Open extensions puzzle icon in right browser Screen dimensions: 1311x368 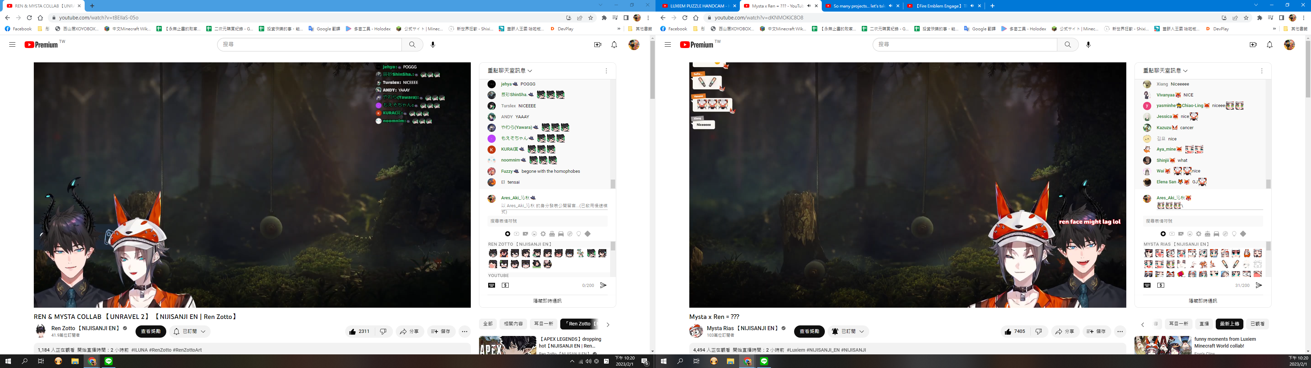1259,18
